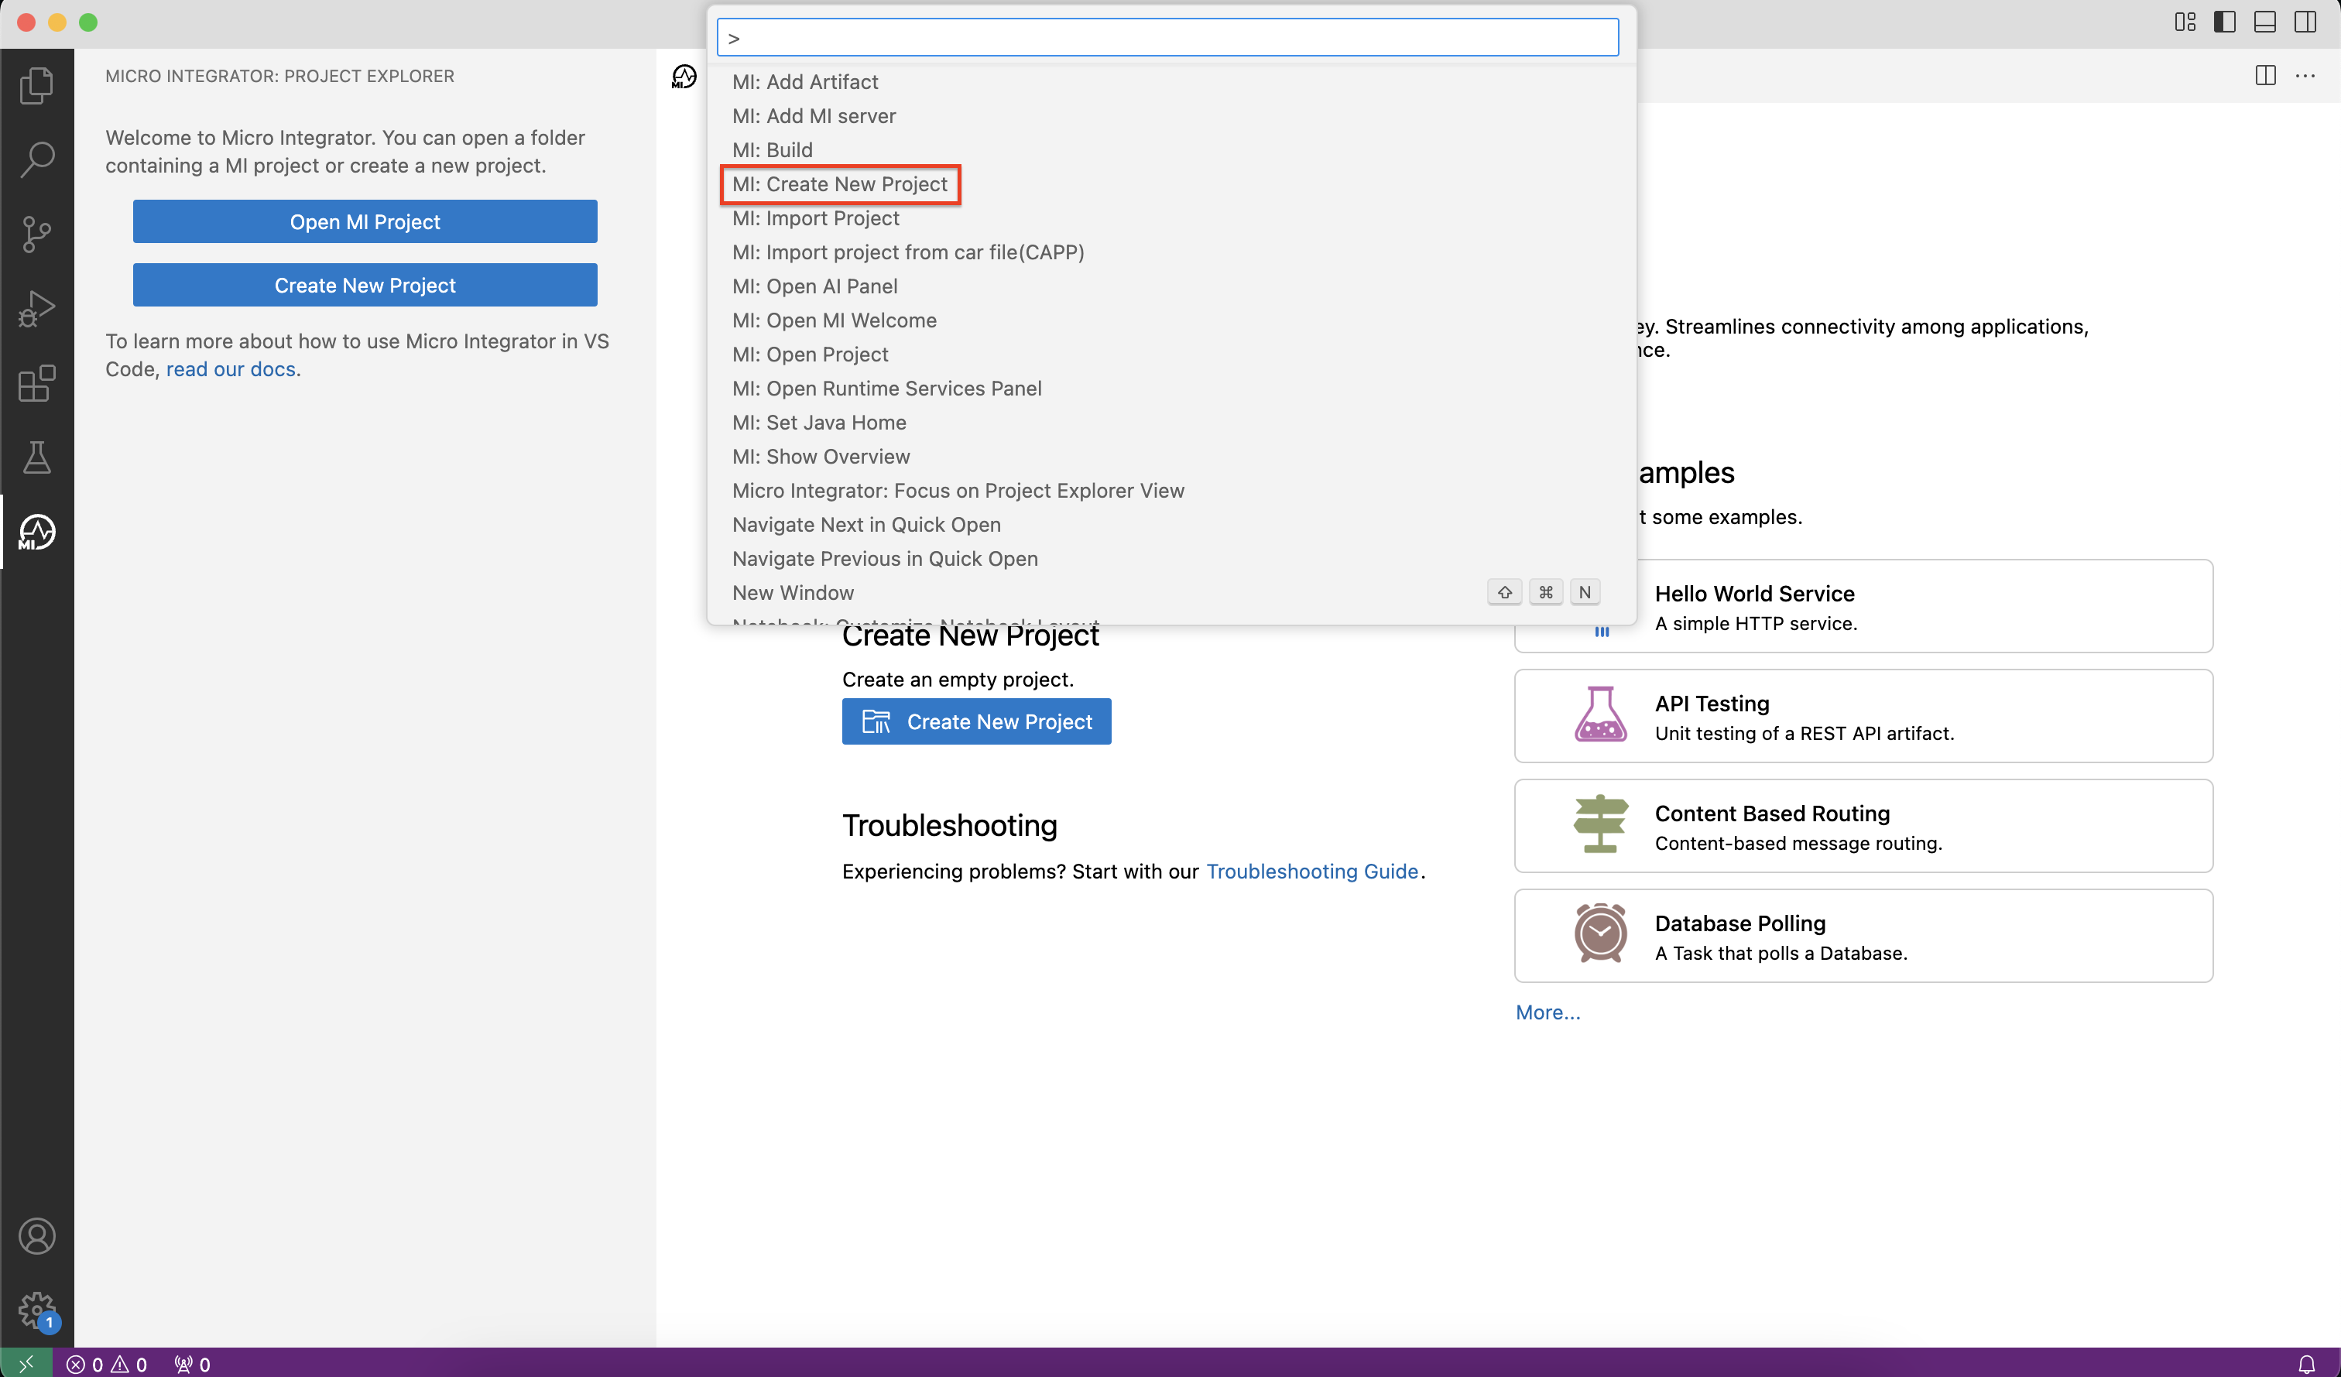Toggle the secondary side bar visibility
This screenshot has width=2341, height=1377.
2305,22
